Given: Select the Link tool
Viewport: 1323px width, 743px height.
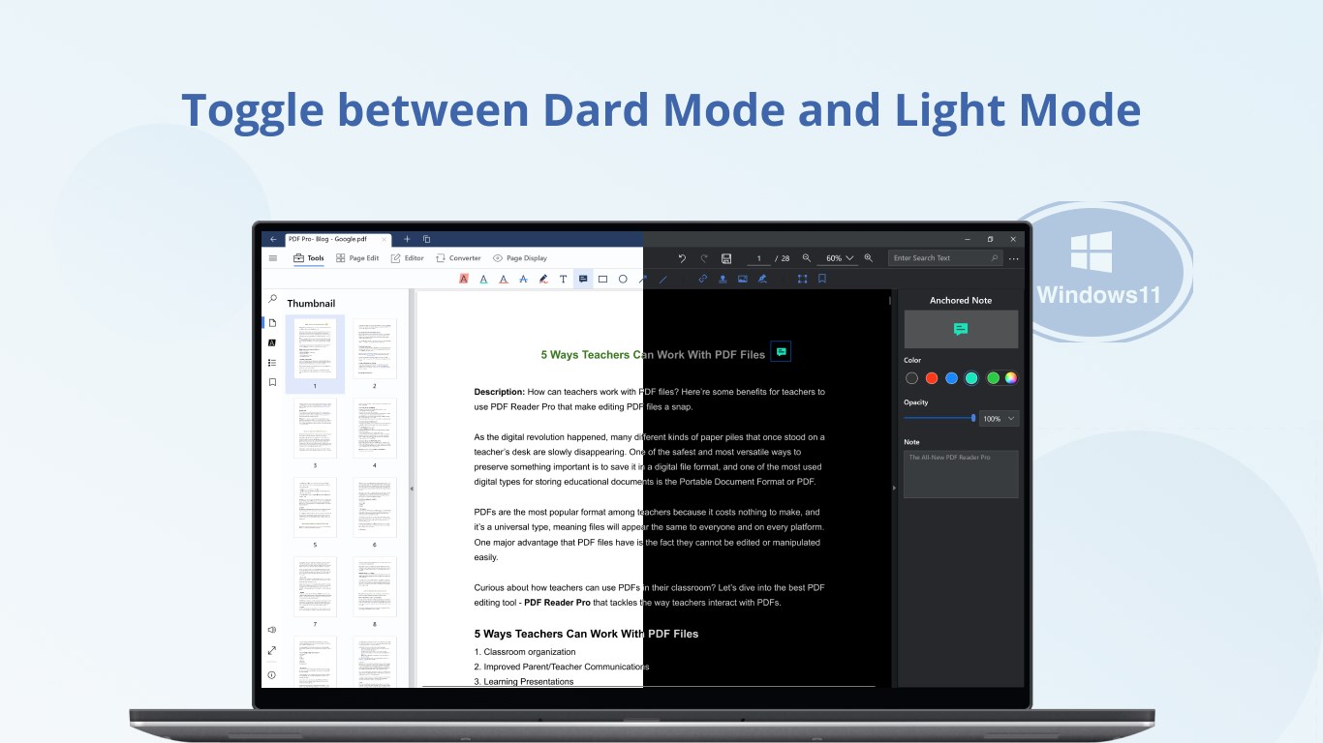Looking at the screenshot, I should point(703,279).
